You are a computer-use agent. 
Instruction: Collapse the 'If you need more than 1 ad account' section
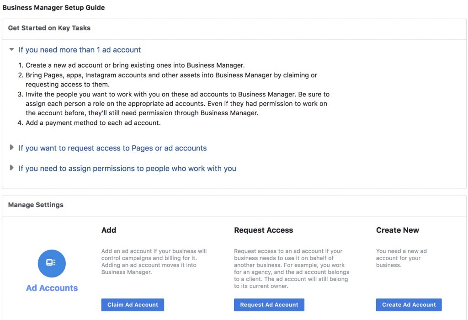coord(11,49)
